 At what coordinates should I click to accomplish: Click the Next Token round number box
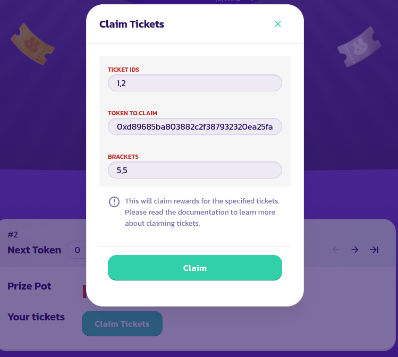click(78, 250)
